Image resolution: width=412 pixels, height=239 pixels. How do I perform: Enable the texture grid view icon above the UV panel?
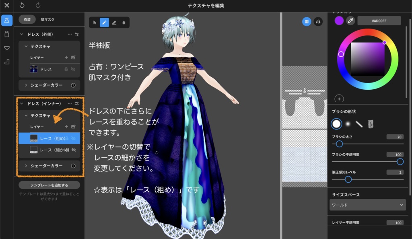307,21
